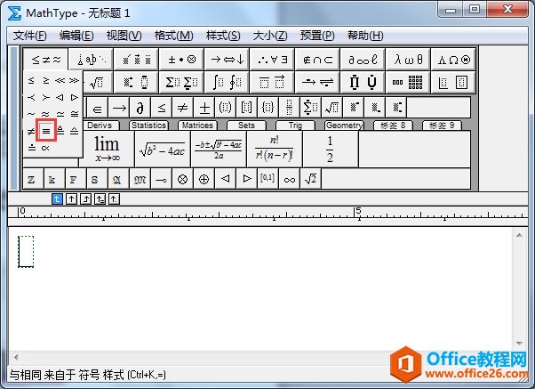Switch to the Statistics tab
535x389 pixels.
tap(148, 126)
